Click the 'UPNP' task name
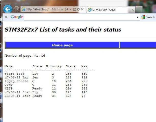 (9, 85)
